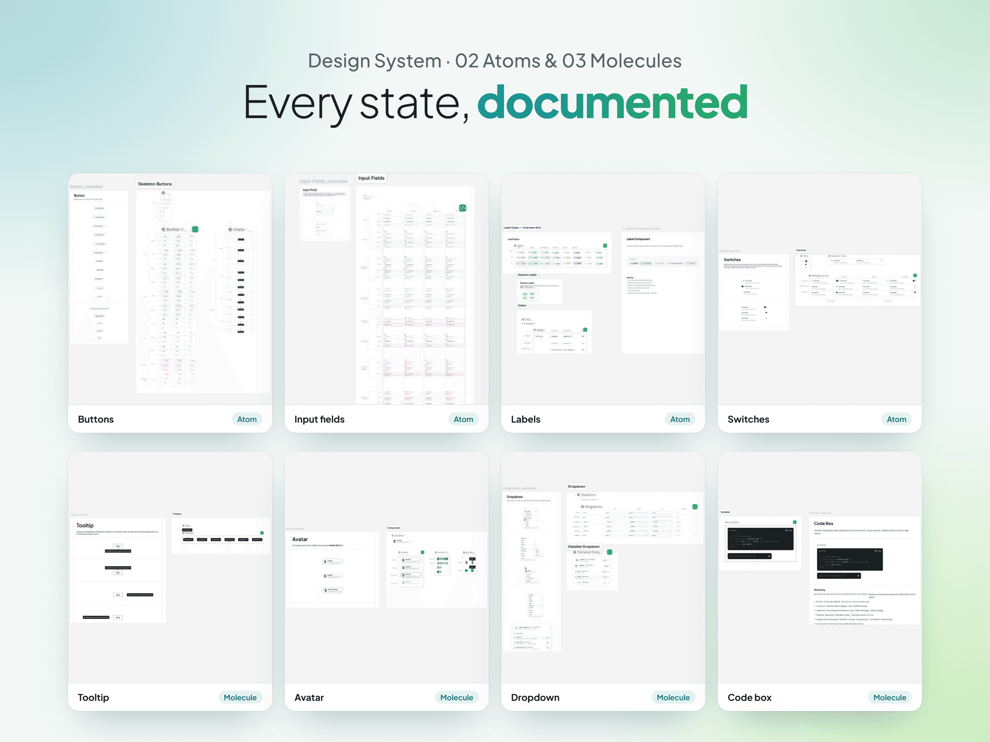Click green code icon in Tooltip preview
This screenshot has height=742, width=990.
pyautogui.click(x=262, y=533)
